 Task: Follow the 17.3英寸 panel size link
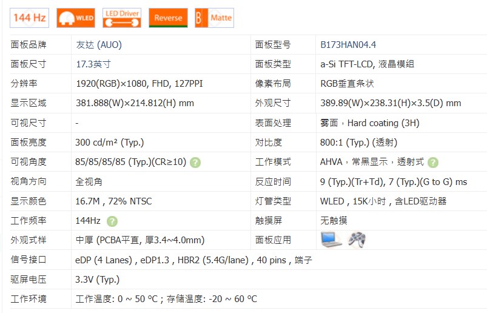click(93, 64)
